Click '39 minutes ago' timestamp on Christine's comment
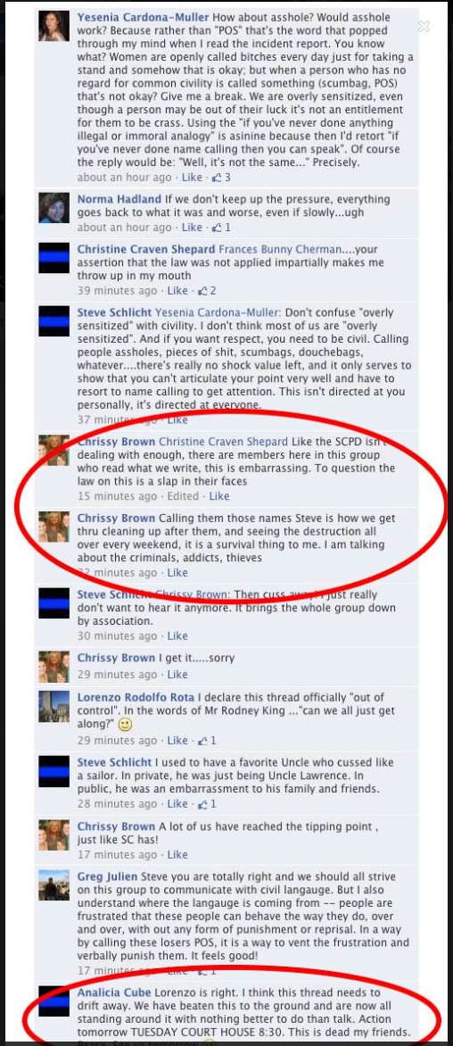This screenshot has height=1046, width=453. click(x=117, y=291)
